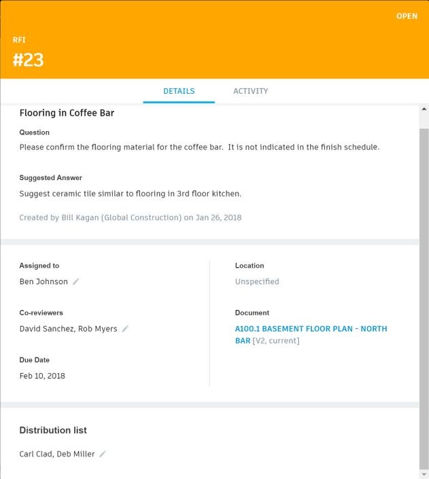Click the RFI #23 header number
Screen dimensions: 429x479
(28, 60)
